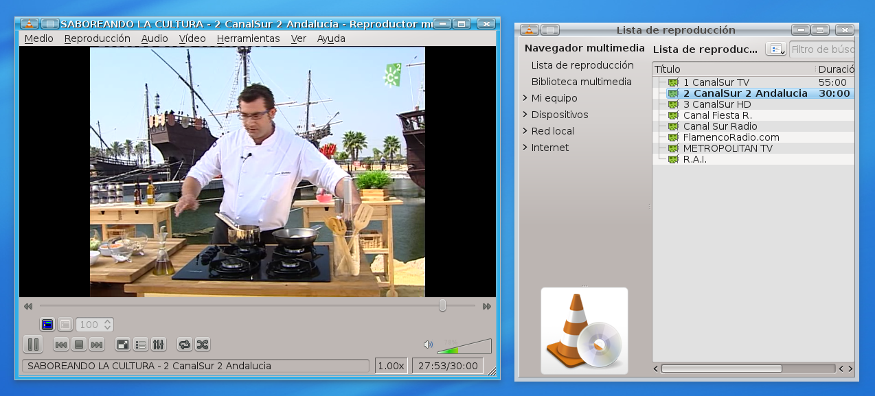This screenshot has width=875, height=396.
Task: Click the rewind slower arrows icon
Action: pyautogui.click(x=28, y=306)
